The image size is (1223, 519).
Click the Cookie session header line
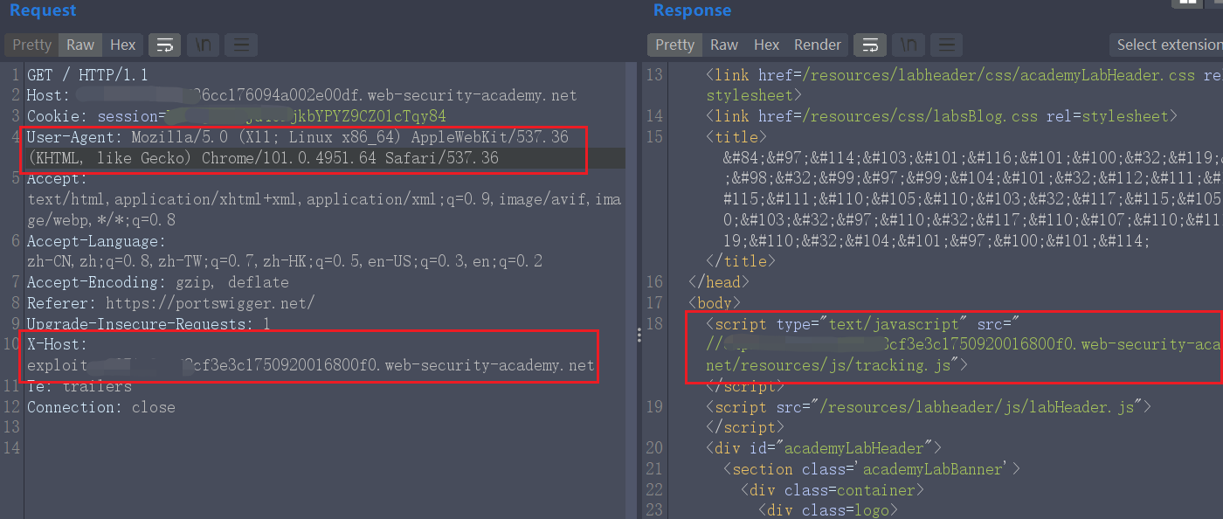click(x=236, y=116)
